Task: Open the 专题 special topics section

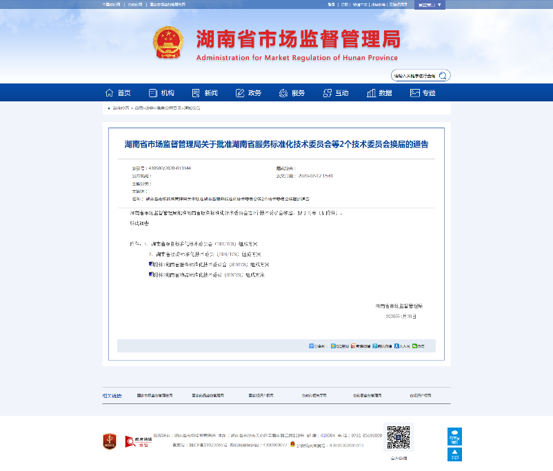Action: coord(423,93)
